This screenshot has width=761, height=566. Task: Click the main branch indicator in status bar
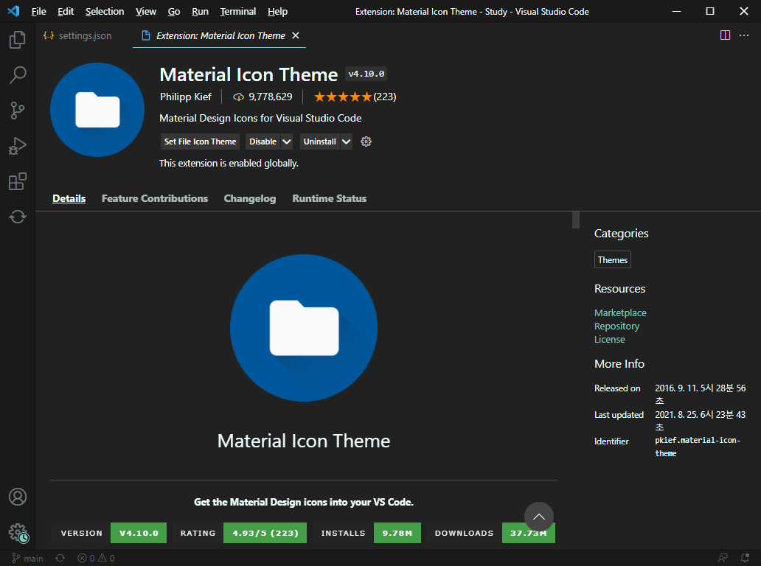pyautogui.click(x=27, y=558)
